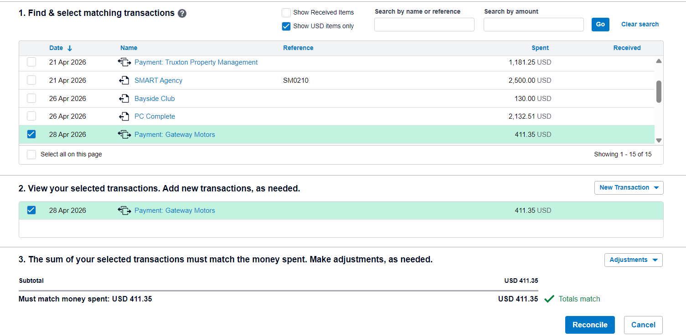Enable Show Received Items checkbox
Image resolution: width=686 pixels, height=336 pixels.
click(286, 12)
